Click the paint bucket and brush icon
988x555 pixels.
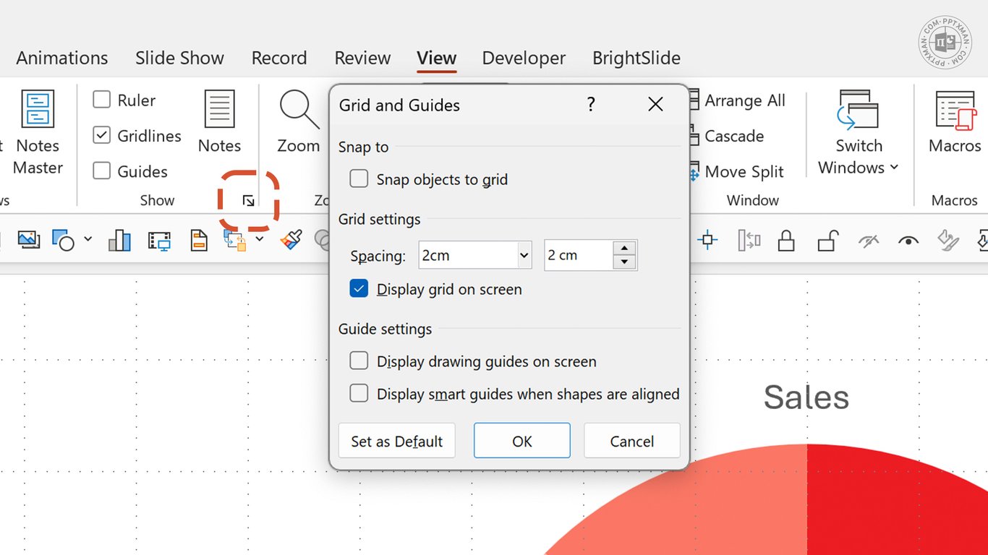click(947, 240)
